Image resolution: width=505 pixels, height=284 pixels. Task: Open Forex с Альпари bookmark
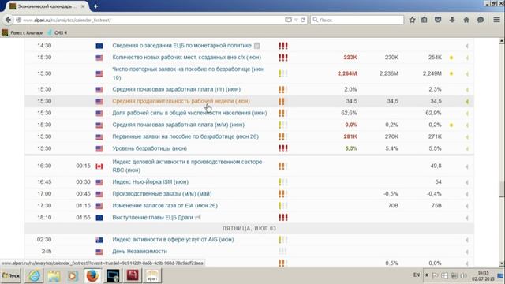click(23, 32)
